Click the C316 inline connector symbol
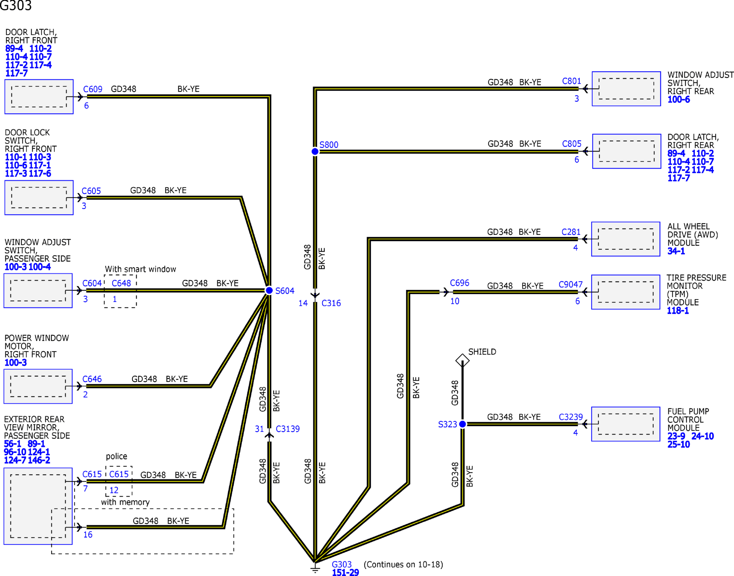Screen dimensions: 734x576 coord(315,295)
